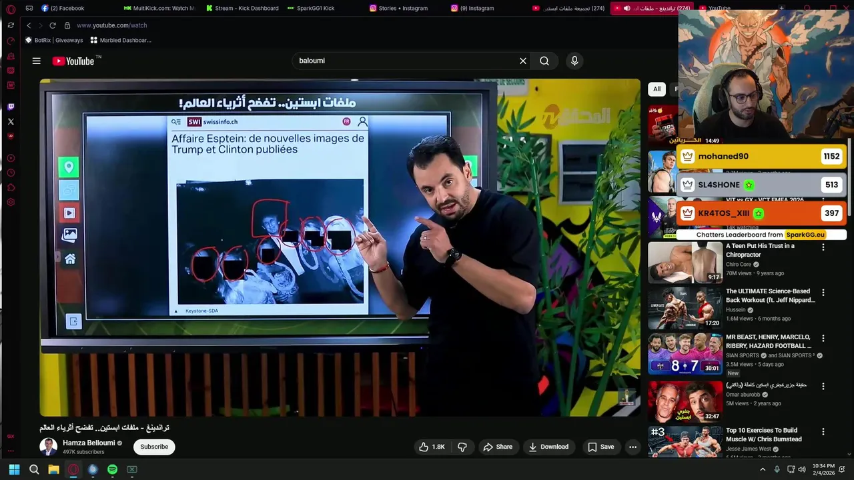Mute the playing tab via speaker icon
The height and width of the screenshot is (480, 854).
(626, 8)
